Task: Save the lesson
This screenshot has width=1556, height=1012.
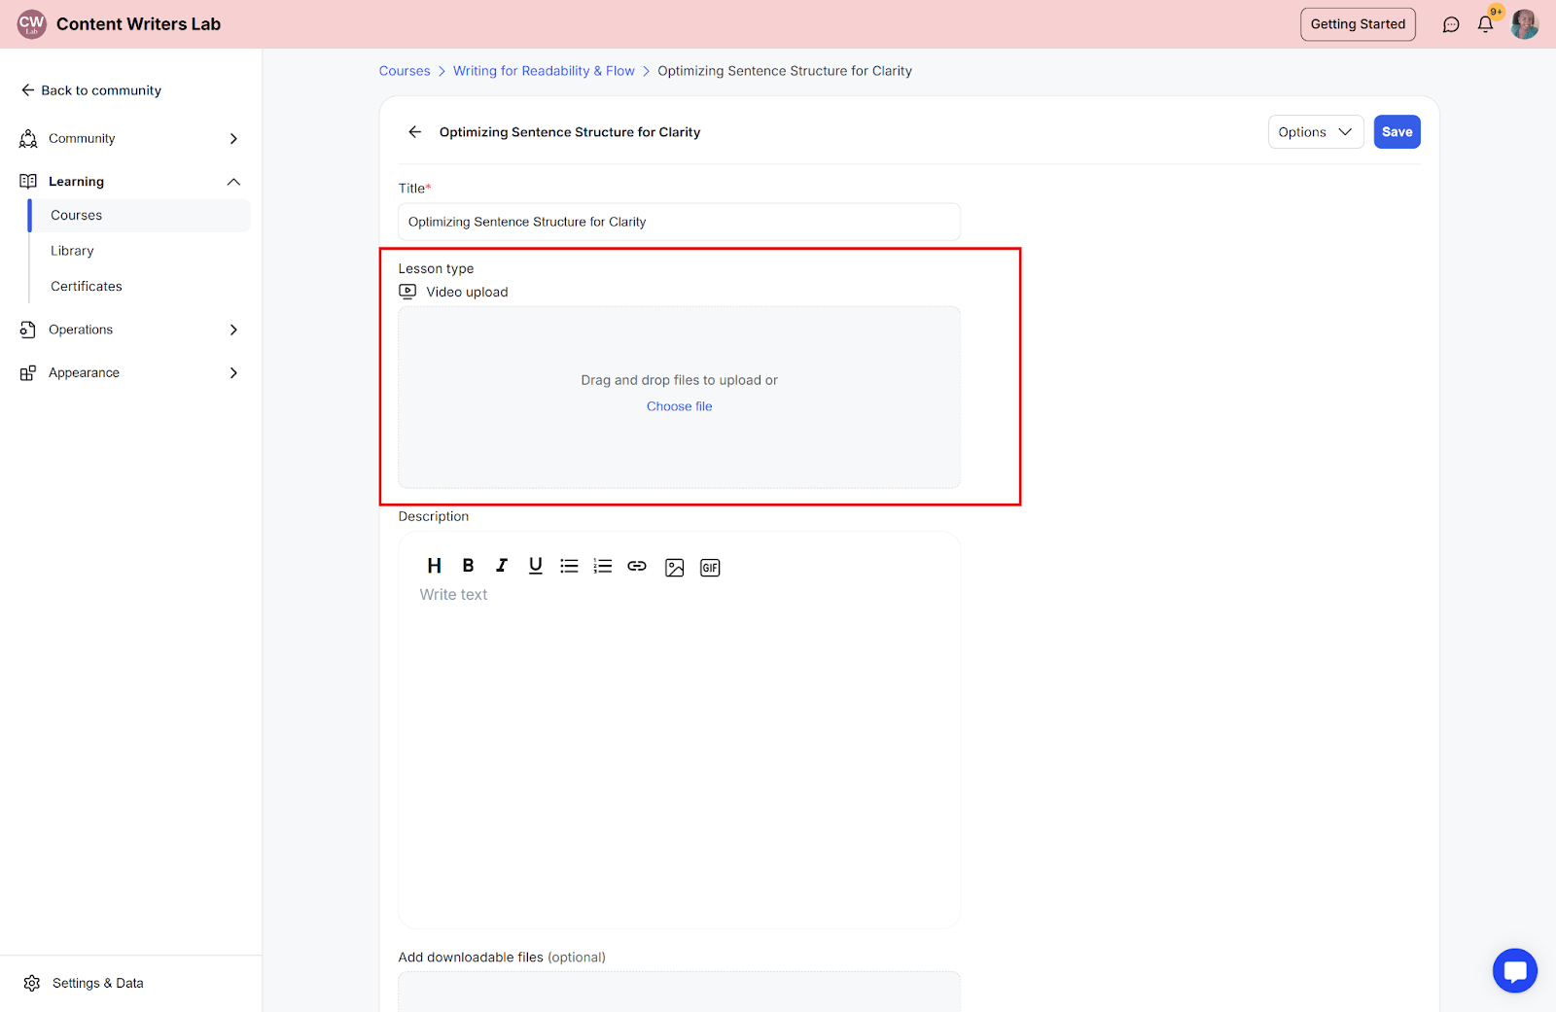Action: pos(1397,132)
